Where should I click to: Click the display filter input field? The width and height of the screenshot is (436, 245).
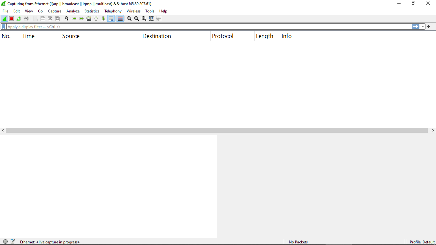click(209, 27)
